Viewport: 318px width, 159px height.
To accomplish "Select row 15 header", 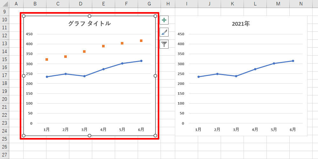I will click(4, 59).
